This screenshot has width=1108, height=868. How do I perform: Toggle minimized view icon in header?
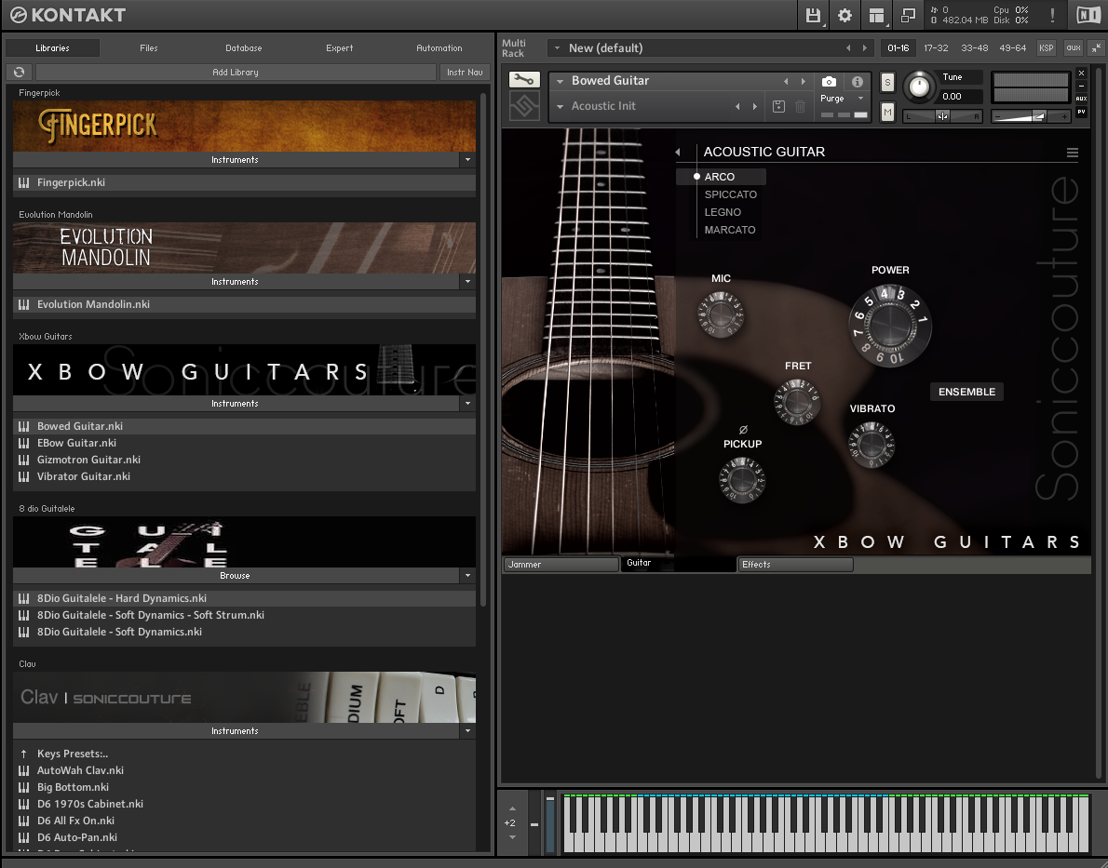(908, 15)
